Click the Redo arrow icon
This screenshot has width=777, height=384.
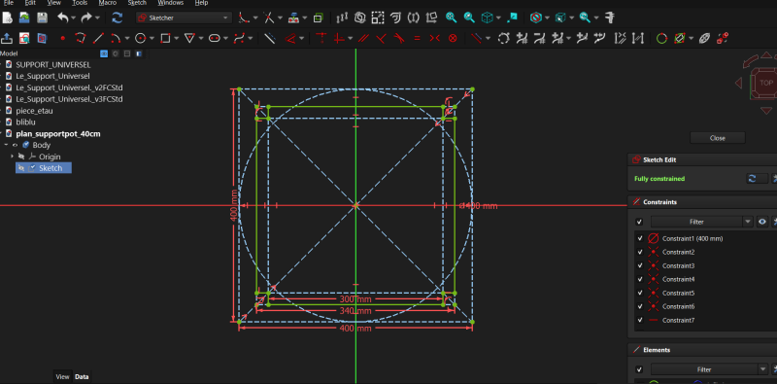tap(86, 17)
